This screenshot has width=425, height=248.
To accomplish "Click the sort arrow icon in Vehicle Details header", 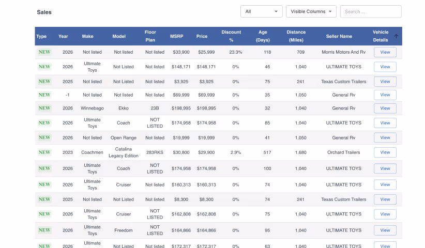I will (x=396, y=36).
